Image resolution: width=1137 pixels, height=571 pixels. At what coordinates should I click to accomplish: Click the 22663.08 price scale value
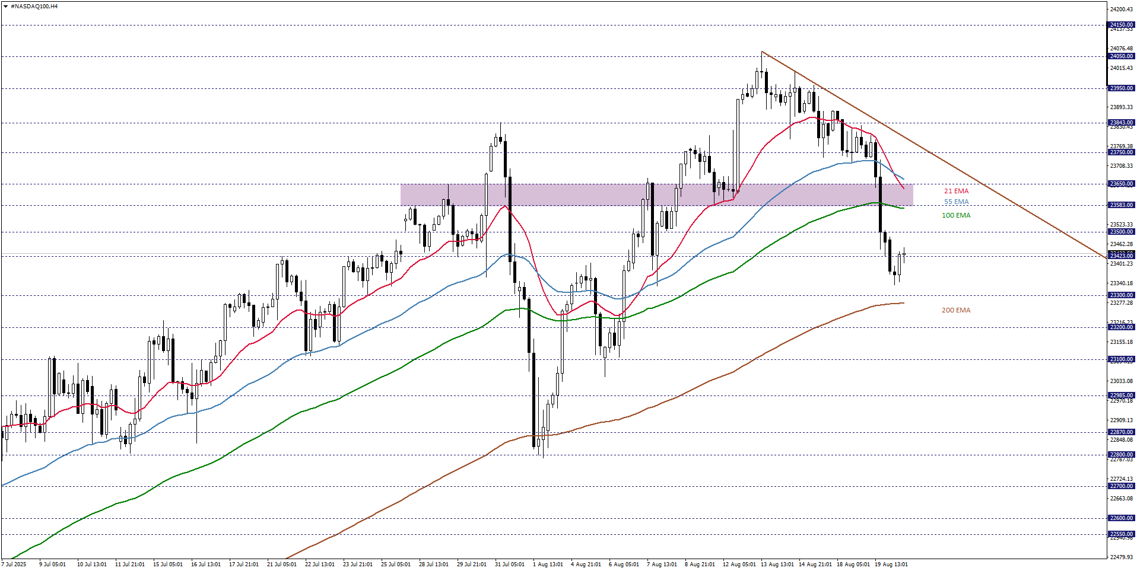(x=1122, y=499)
